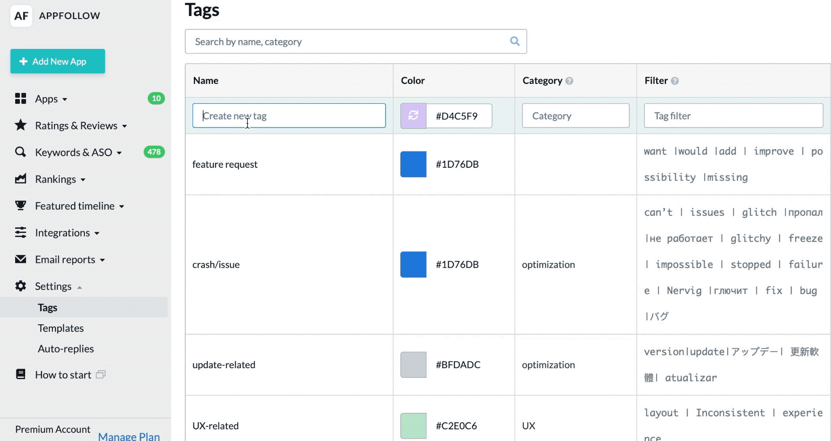Expand the Apps dropdown menu
831x441 pixels.
(51, 99)
